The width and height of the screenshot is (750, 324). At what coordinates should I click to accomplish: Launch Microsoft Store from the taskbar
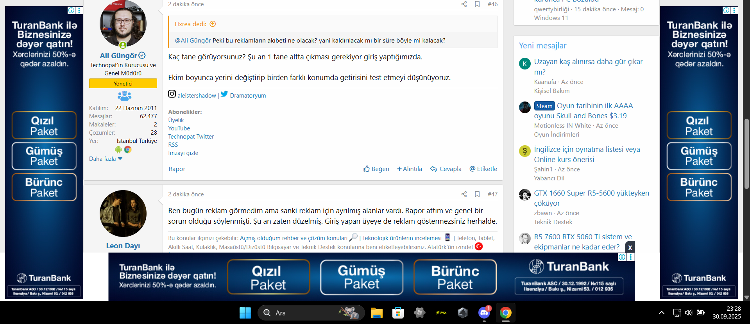pyautogui.click(x=398, y=313)
